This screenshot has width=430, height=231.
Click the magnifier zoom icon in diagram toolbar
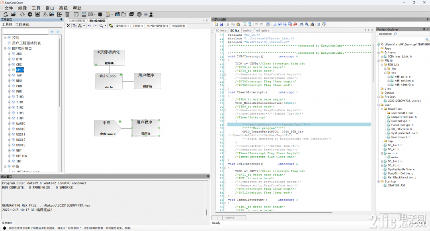(x=101, y=26)
